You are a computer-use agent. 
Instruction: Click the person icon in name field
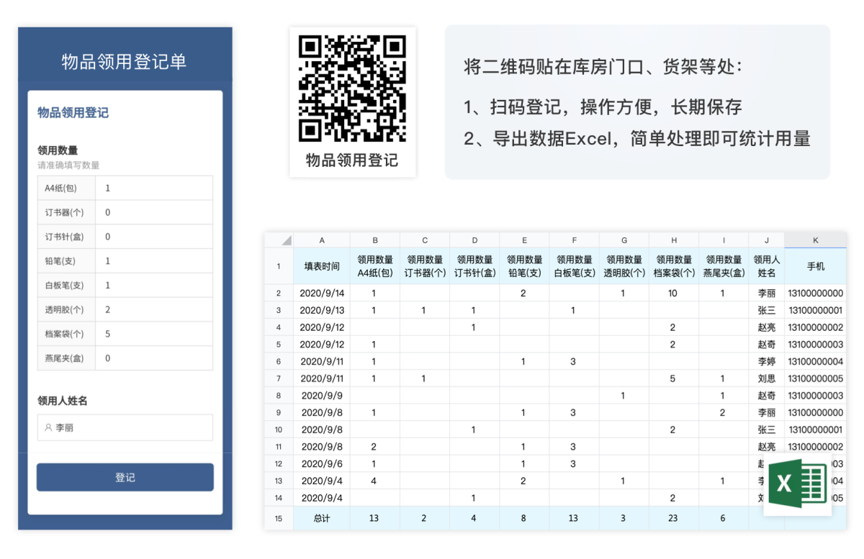tap(48, 427)
